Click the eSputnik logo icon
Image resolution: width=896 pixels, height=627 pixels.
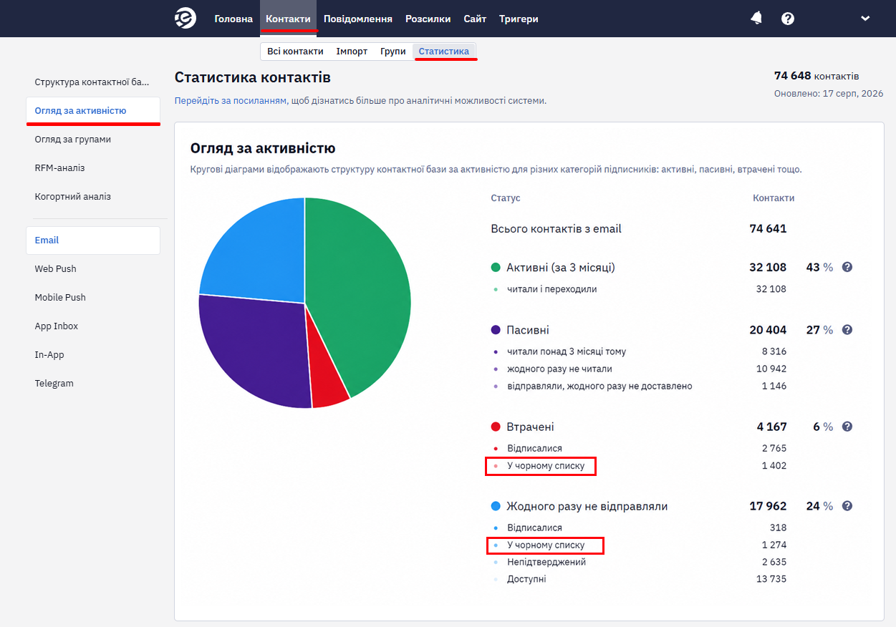(186, 19)
